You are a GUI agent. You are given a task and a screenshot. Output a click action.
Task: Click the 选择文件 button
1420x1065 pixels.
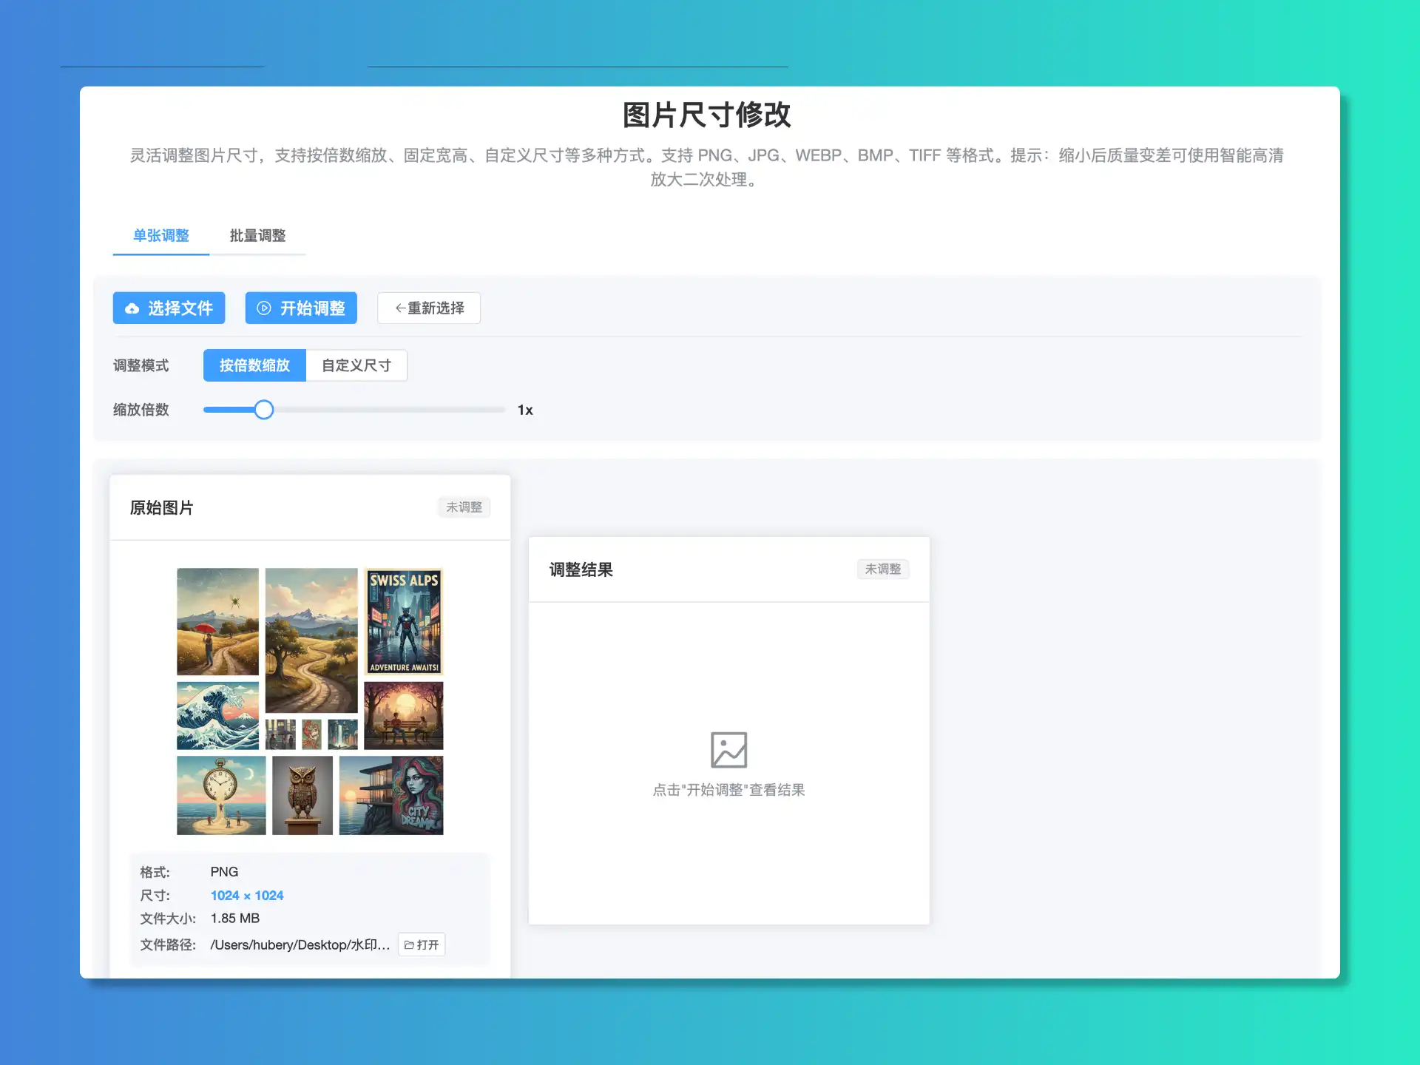pos(169,308)
